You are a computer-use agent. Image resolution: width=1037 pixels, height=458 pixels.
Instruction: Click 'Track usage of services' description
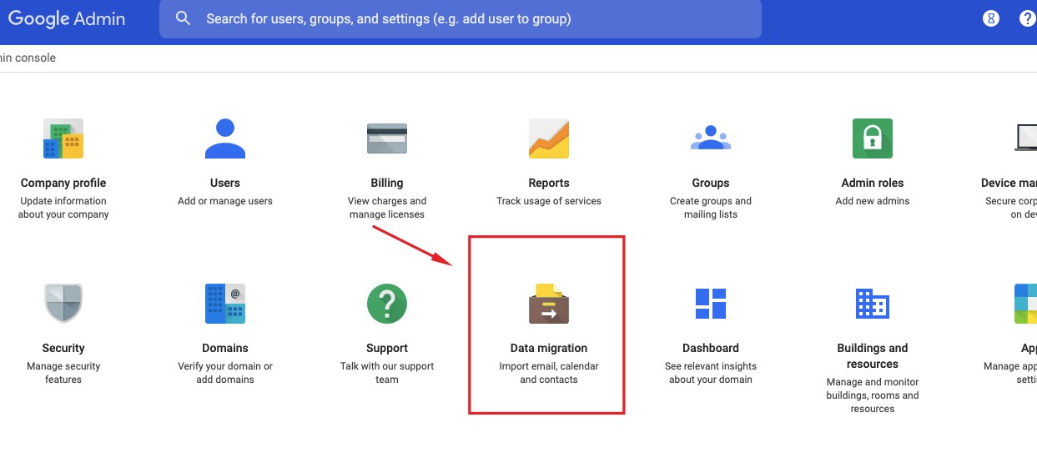click(x=549, y=201)
